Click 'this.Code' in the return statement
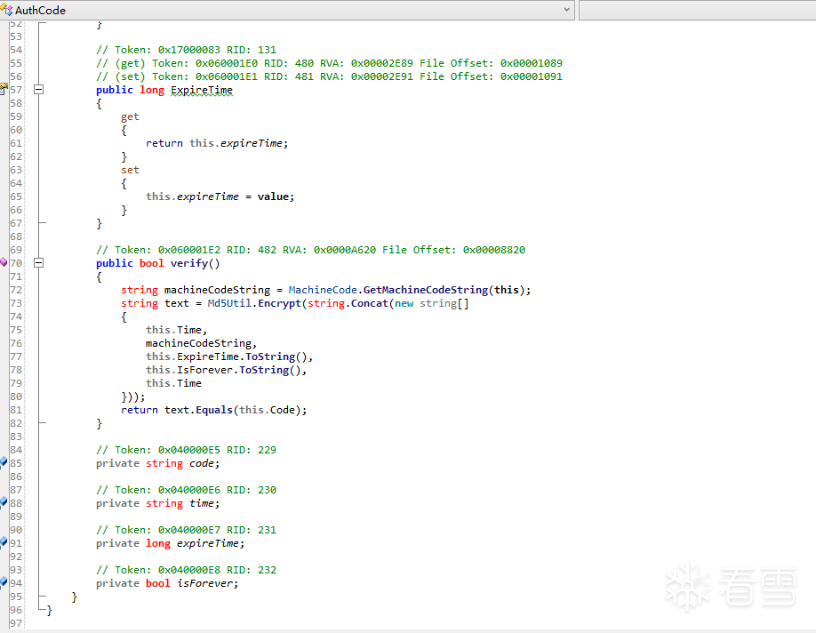Image resolution: width=816 pixels, height=633 pixels. [x=267, y=410]
